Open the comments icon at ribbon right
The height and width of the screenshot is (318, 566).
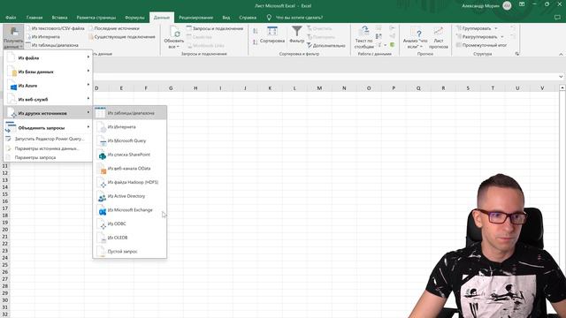[557, 18]
